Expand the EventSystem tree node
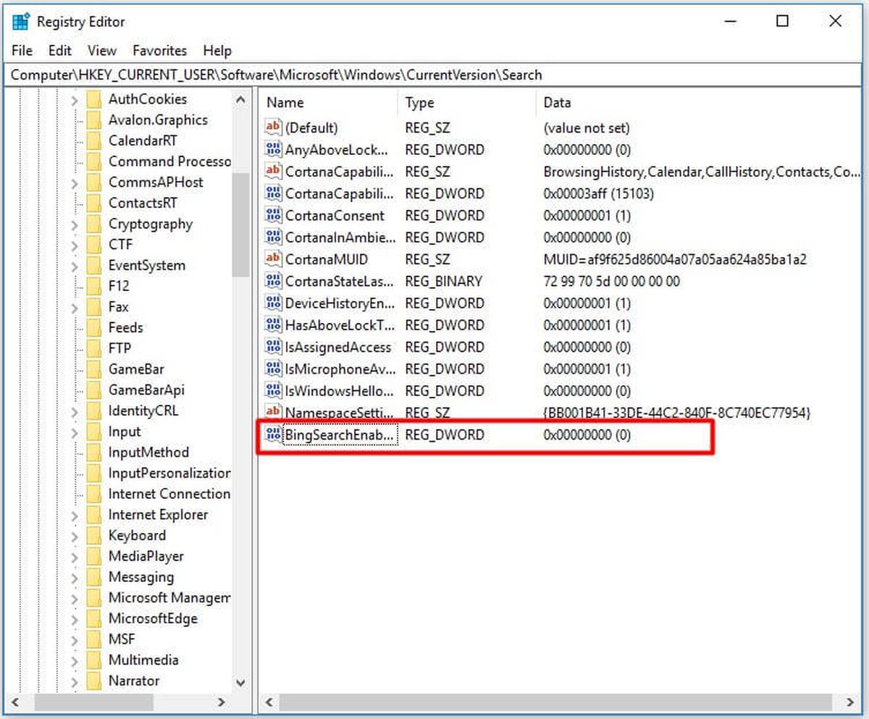 75,266
